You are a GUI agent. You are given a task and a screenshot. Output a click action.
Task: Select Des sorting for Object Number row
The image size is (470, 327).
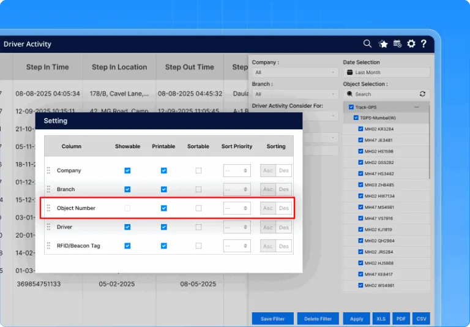[284, 208]
